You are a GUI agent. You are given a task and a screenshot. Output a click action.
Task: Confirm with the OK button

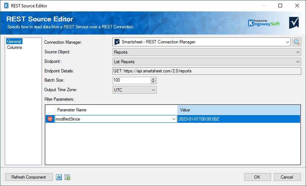(x=257, y=177)
